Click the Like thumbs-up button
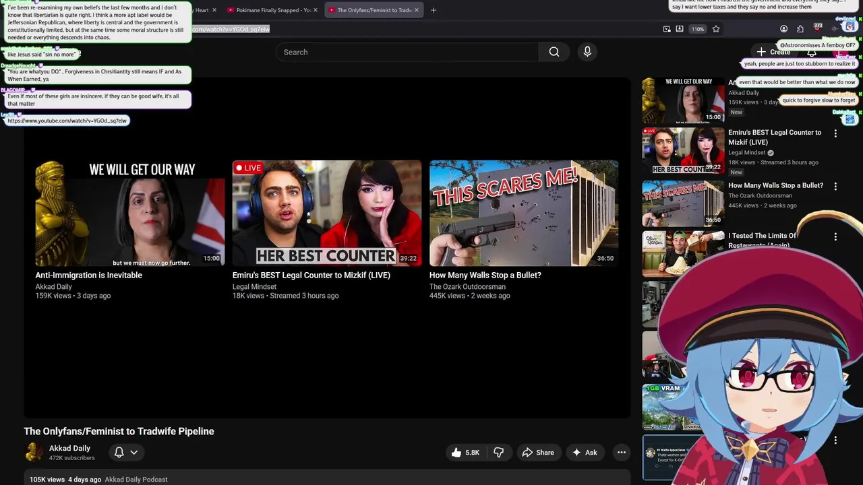 point(465,453)
